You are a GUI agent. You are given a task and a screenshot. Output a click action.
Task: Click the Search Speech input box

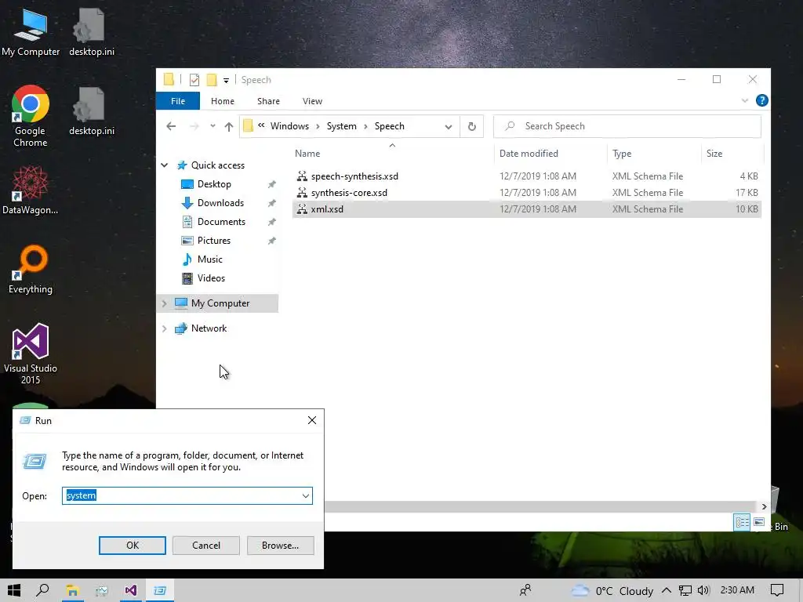(x=627, y=126)
